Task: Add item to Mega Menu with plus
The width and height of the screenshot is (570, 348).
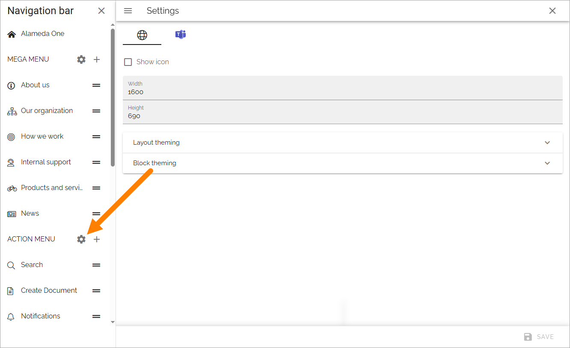Action: 97,59
